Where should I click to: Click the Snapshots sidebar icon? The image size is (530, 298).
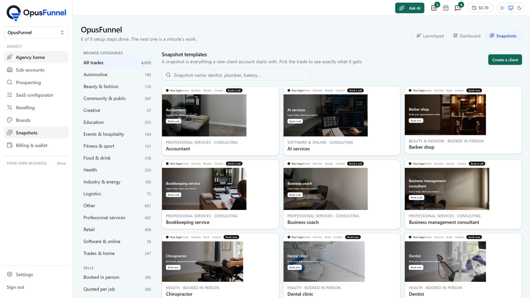(x=10, y=133)
